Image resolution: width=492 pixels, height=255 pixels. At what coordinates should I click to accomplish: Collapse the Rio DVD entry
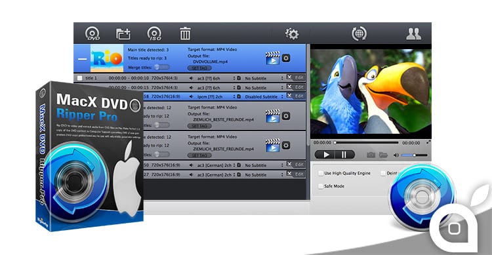[82, 59]
